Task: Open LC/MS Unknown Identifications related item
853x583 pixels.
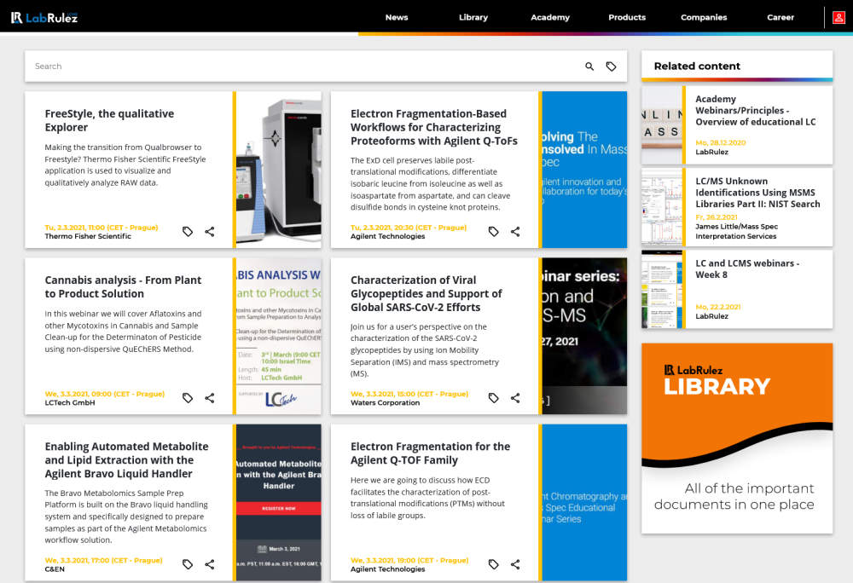Action: [757, 193]
